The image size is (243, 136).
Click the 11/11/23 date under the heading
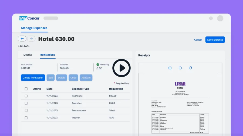click(23, 46)
